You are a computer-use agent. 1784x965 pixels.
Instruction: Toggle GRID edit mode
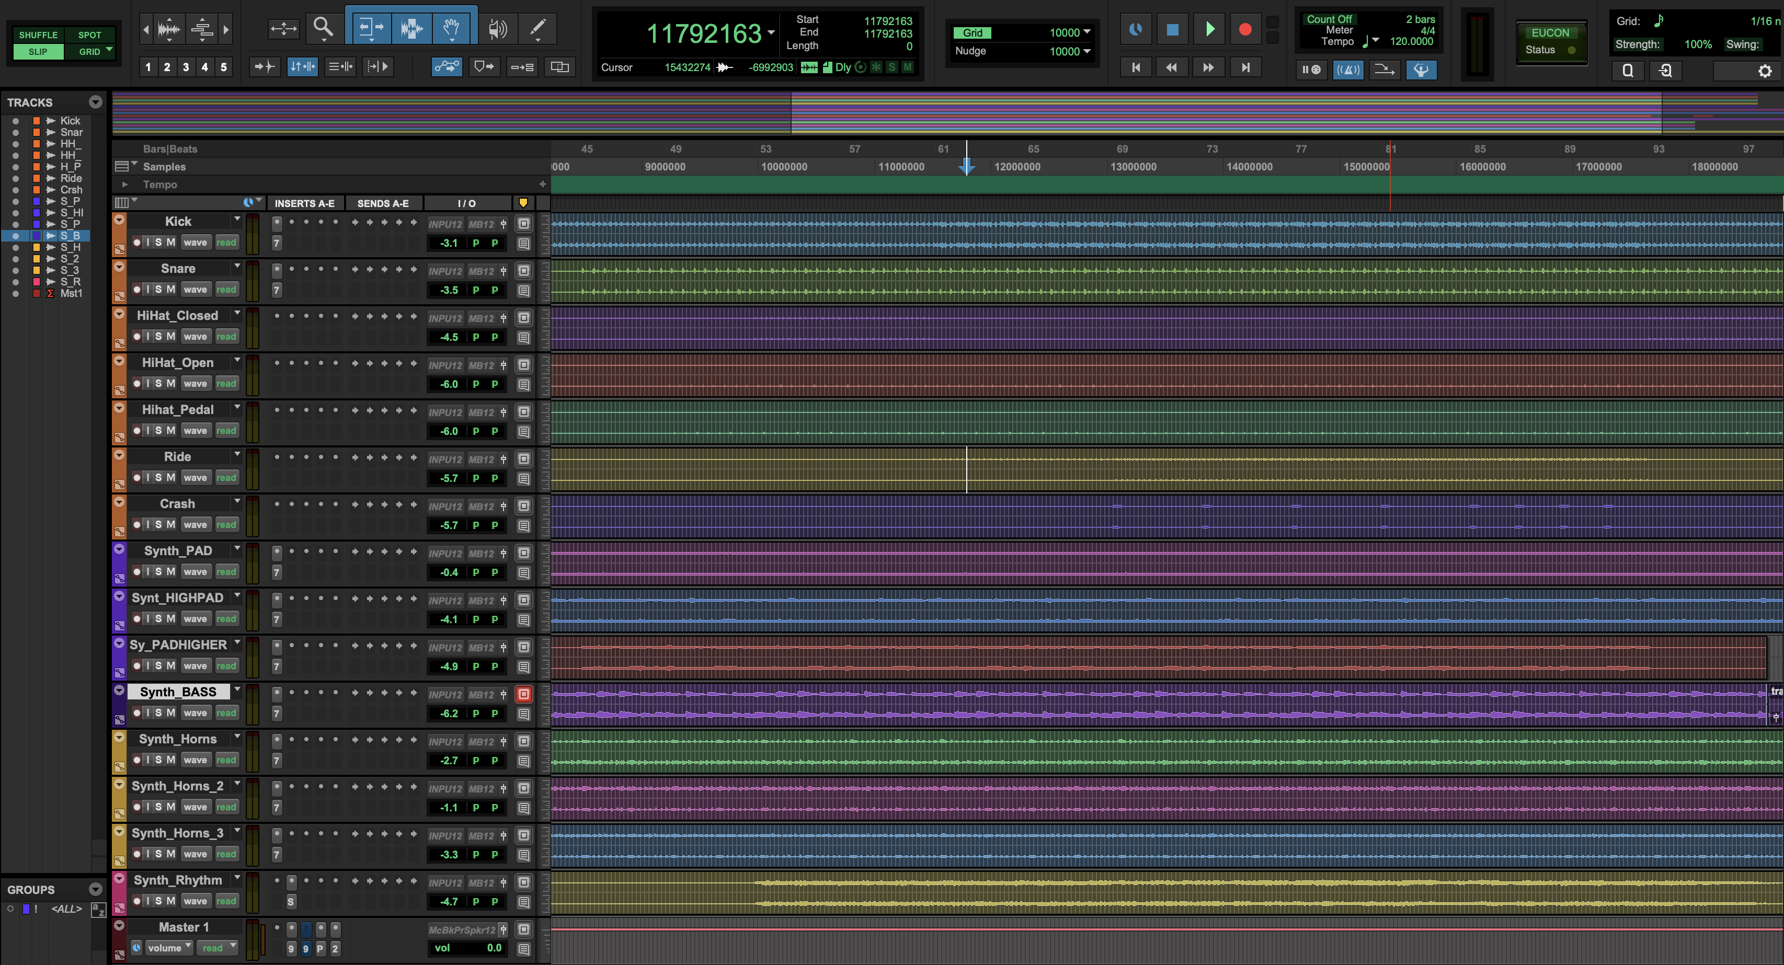pos(89,51)
